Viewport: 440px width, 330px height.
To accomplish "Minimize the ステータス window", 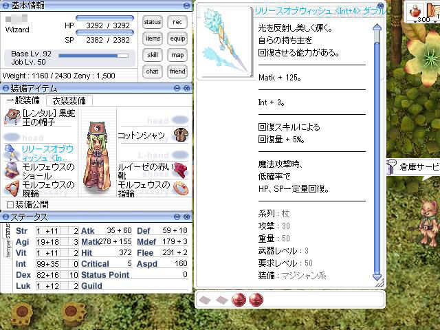I will coord(177,217).
